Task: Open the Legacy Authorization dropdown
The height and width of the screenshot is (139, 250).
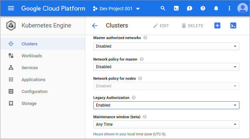Action: coord(166,105)
